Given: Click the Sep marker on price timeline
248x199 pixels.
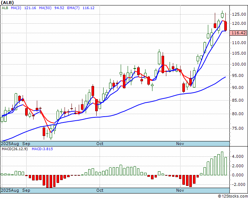Looking at the screenshot, I should [x=26, y=144].
